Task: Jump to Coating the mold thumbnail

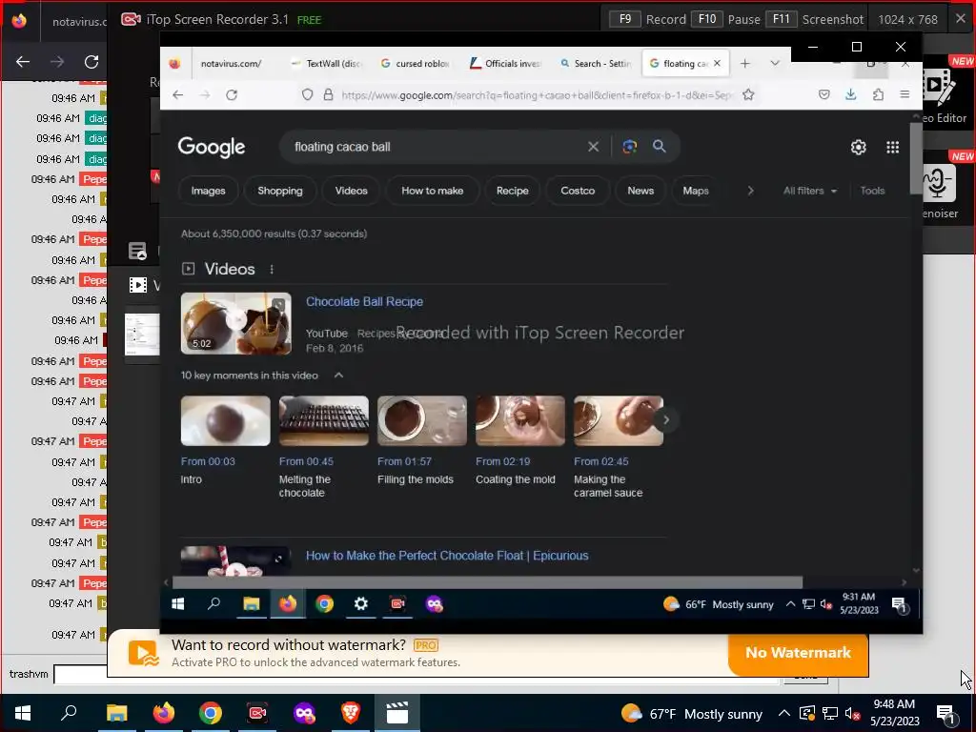Action: coord(520,420)
